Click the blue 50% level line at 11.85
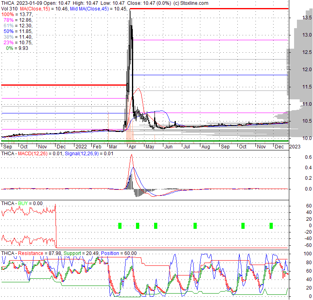The height and width of the screenshot is (300, 313). 209,75
